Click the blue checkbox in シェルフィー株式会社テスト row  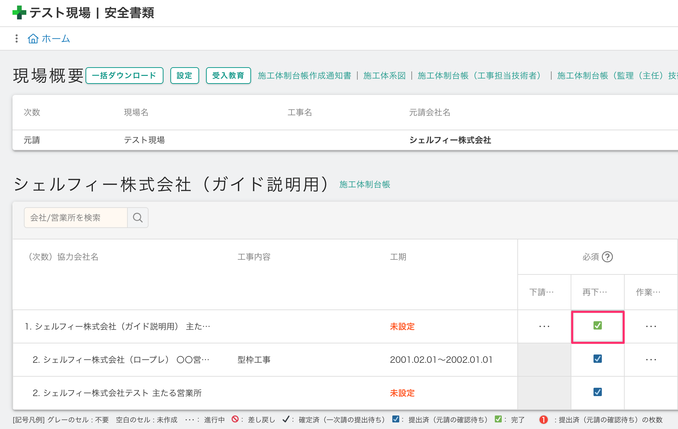point(597,392)
